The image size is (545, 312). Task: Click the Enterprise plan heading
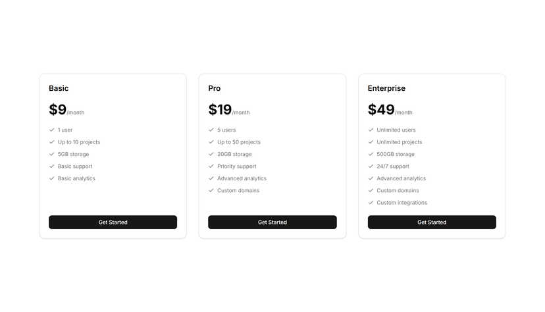(x=386, y=88)
